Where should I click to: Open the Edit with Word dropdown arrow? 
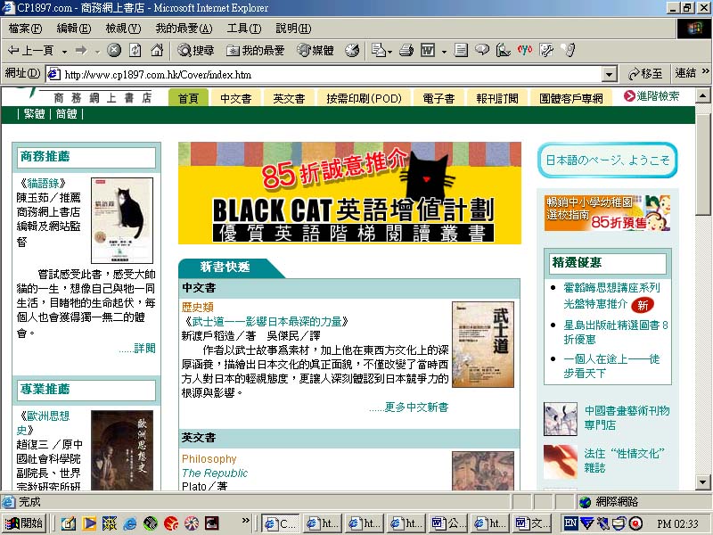point(444,51)
